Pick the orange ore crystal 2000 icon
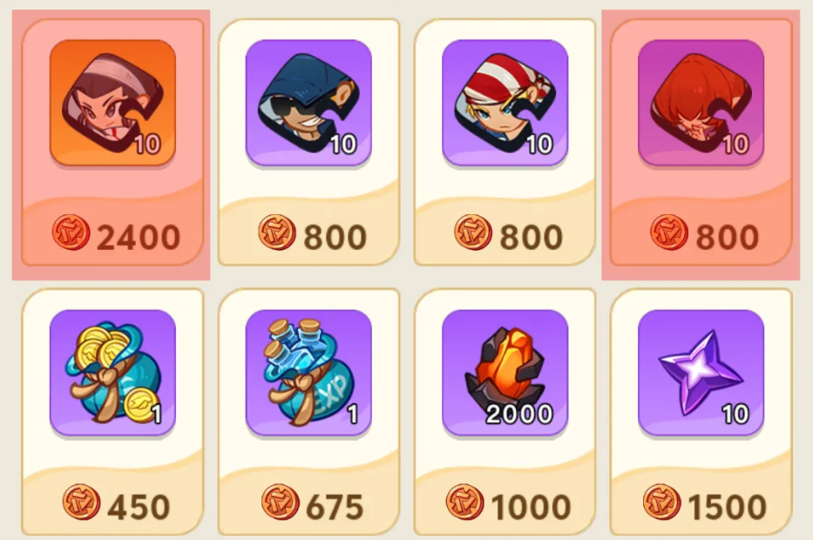The width and height of the screenshot is (813, 540). tap(505, 373)
